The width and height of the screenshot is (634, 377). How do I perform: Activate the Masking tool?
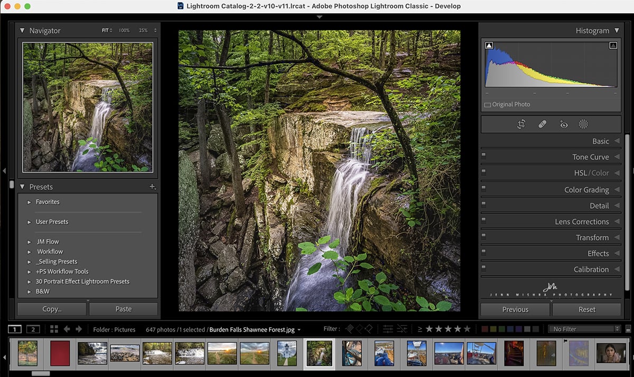[x=583, y=124]
